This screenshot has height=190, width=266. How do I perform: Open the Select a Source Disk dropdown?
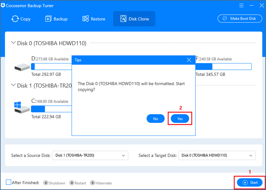(x=90, y=155)
